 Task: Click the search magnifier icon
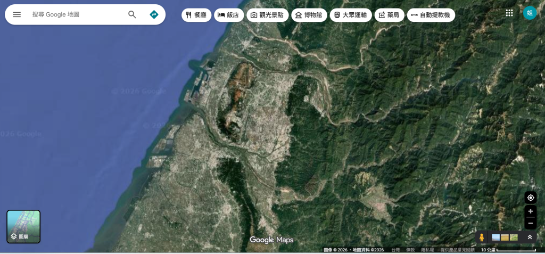tap(132, 14)
